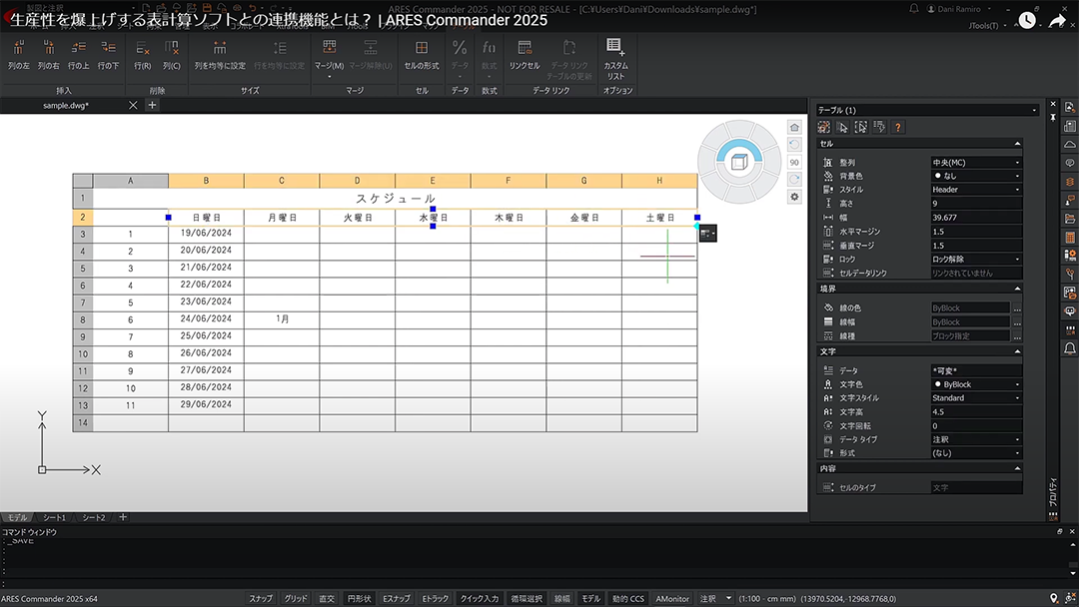The width and height of the screenshot is (1079, 607).
Task: Open the 文字スタイル Standard dropdown
Action: tap(976, 398)
